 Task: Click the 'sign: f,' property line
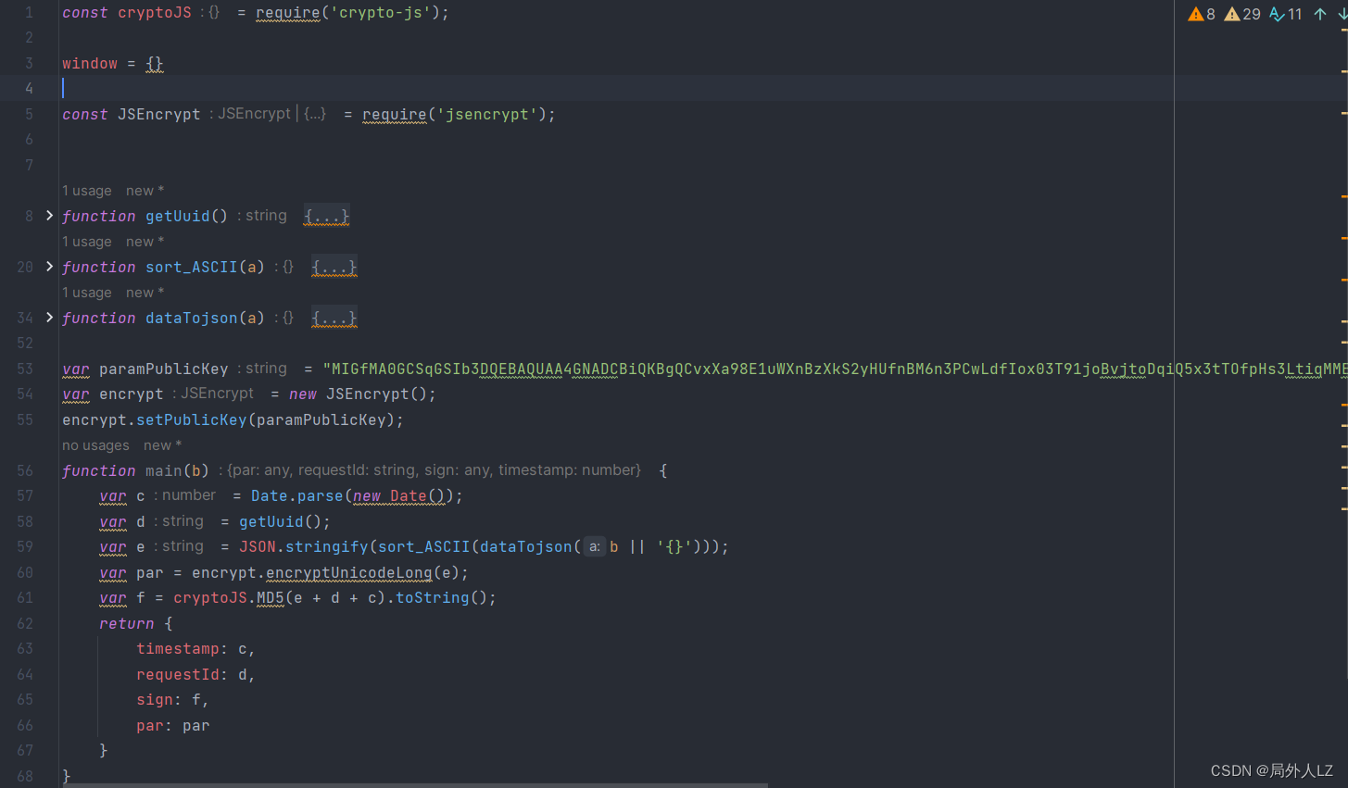click(172, 700)
